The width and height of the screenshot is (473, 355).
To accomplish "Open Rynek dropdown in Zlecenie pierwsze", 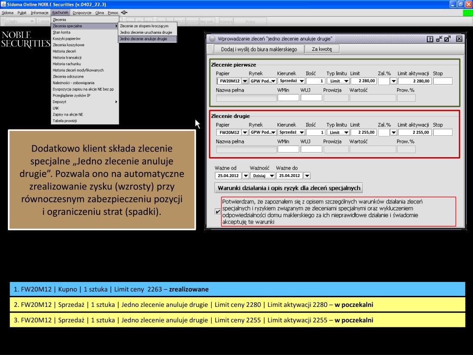I will point(273,81).
